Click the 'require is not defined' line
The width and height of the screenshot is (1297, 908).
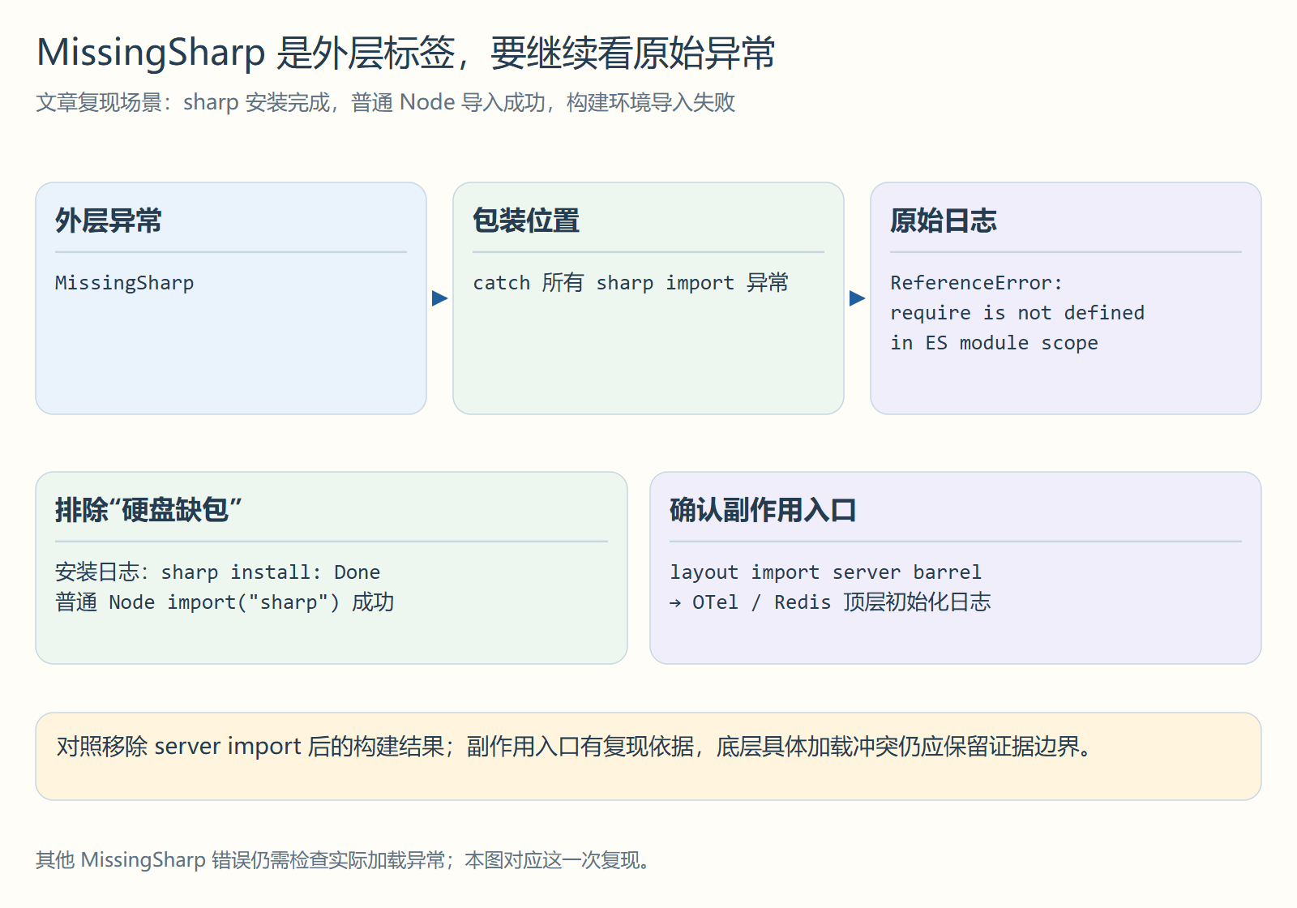click(1017, 313)
